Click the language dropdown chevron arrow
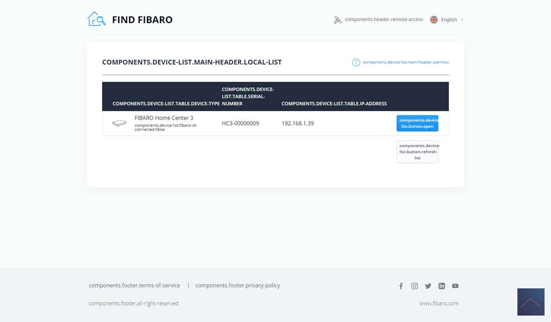This screenshot has width=551, height=322. [462, 20]
